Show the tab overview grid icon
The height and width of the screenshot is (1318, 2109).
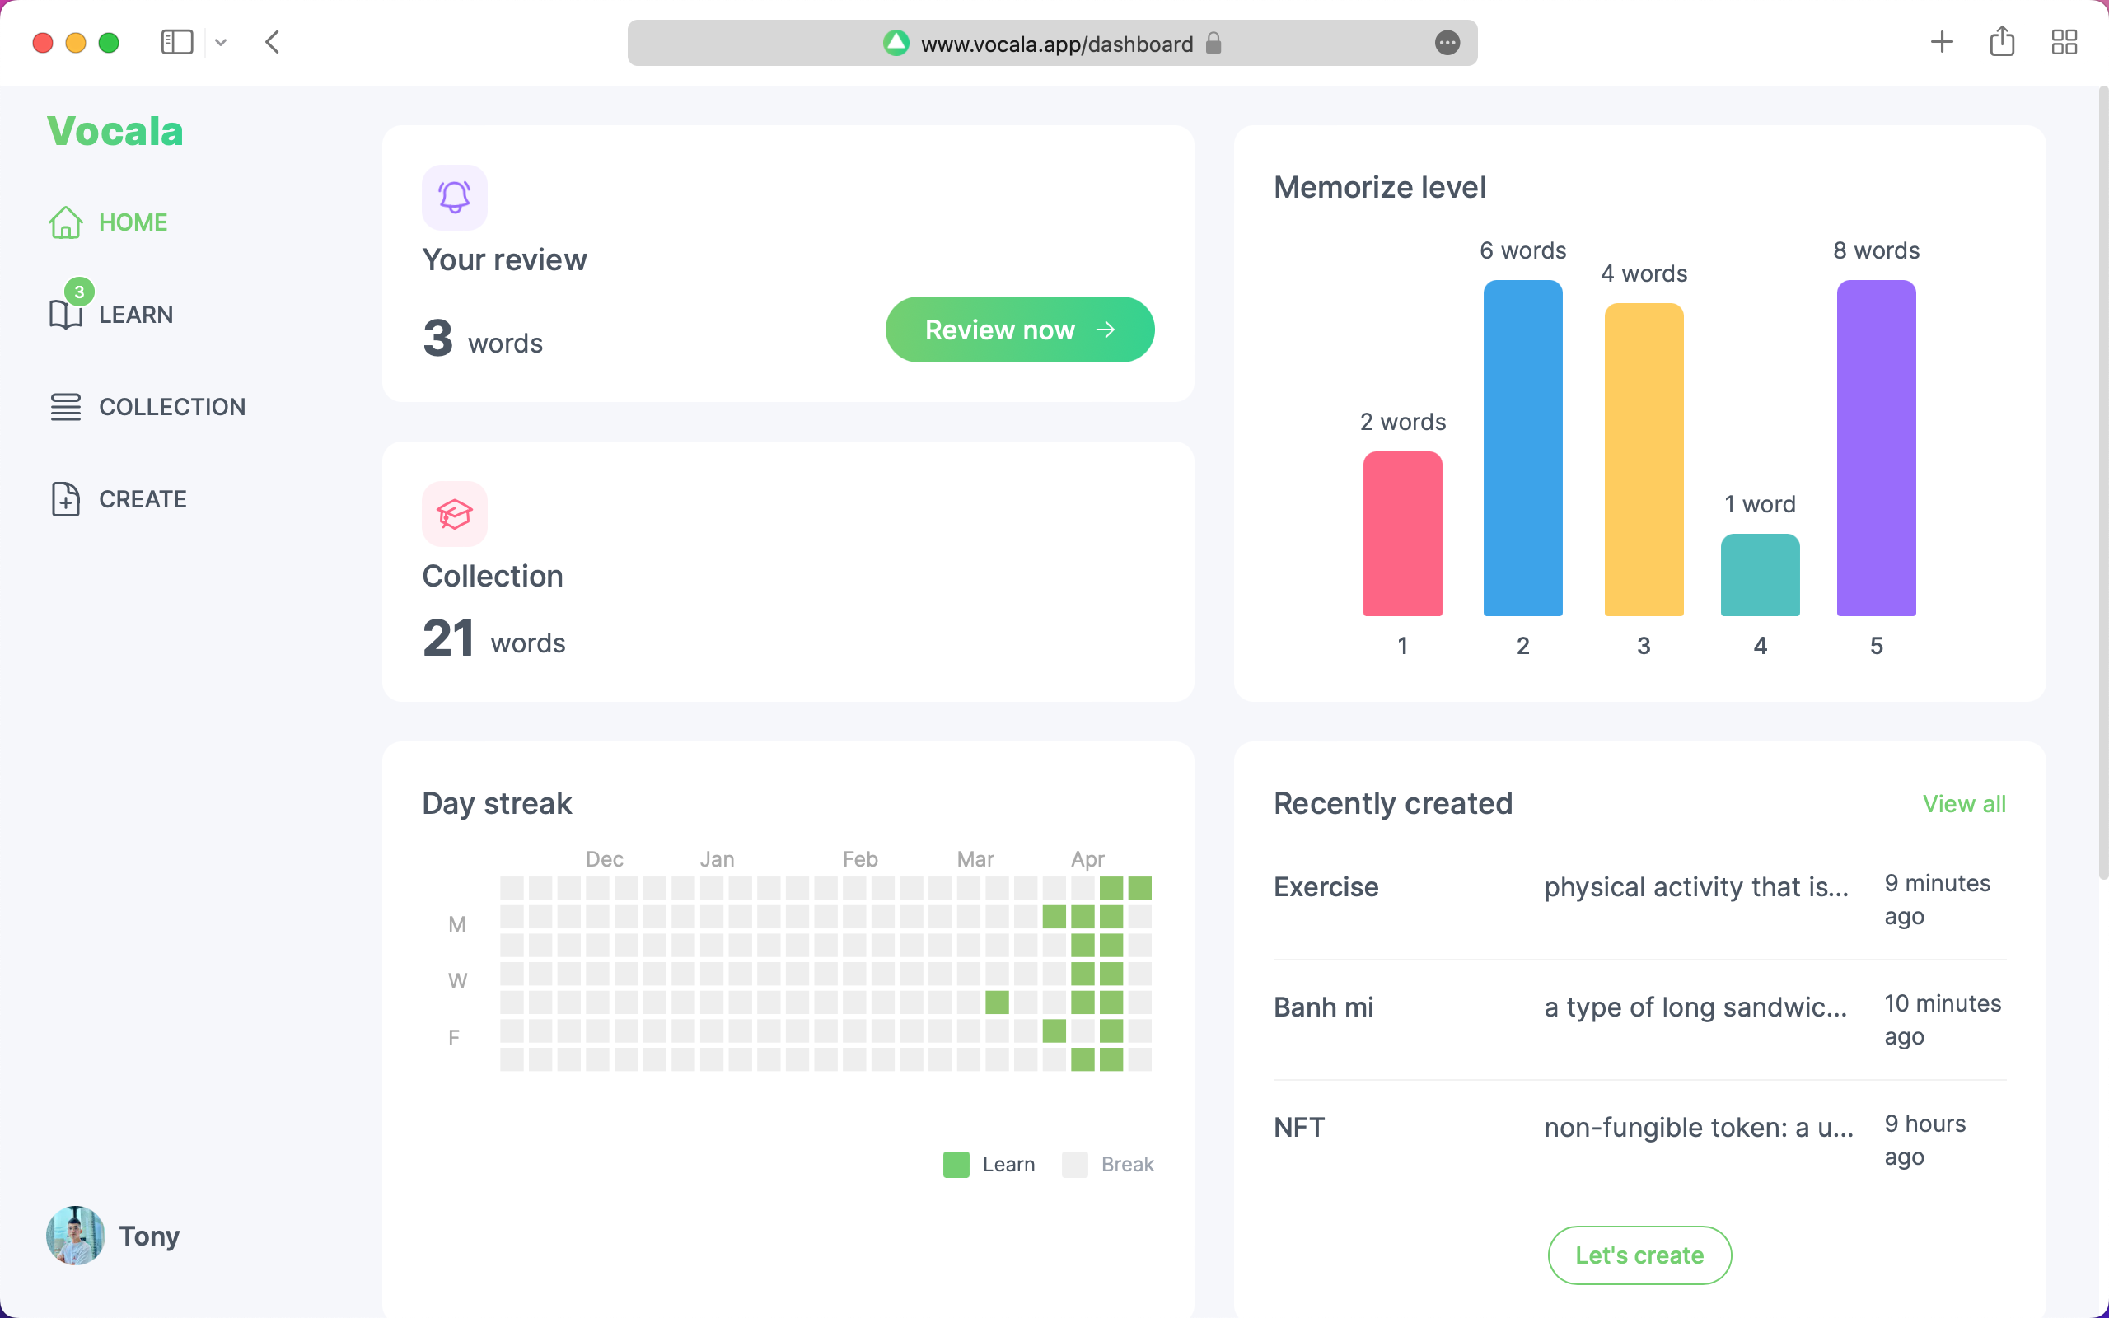click(x=2064, y=42)
